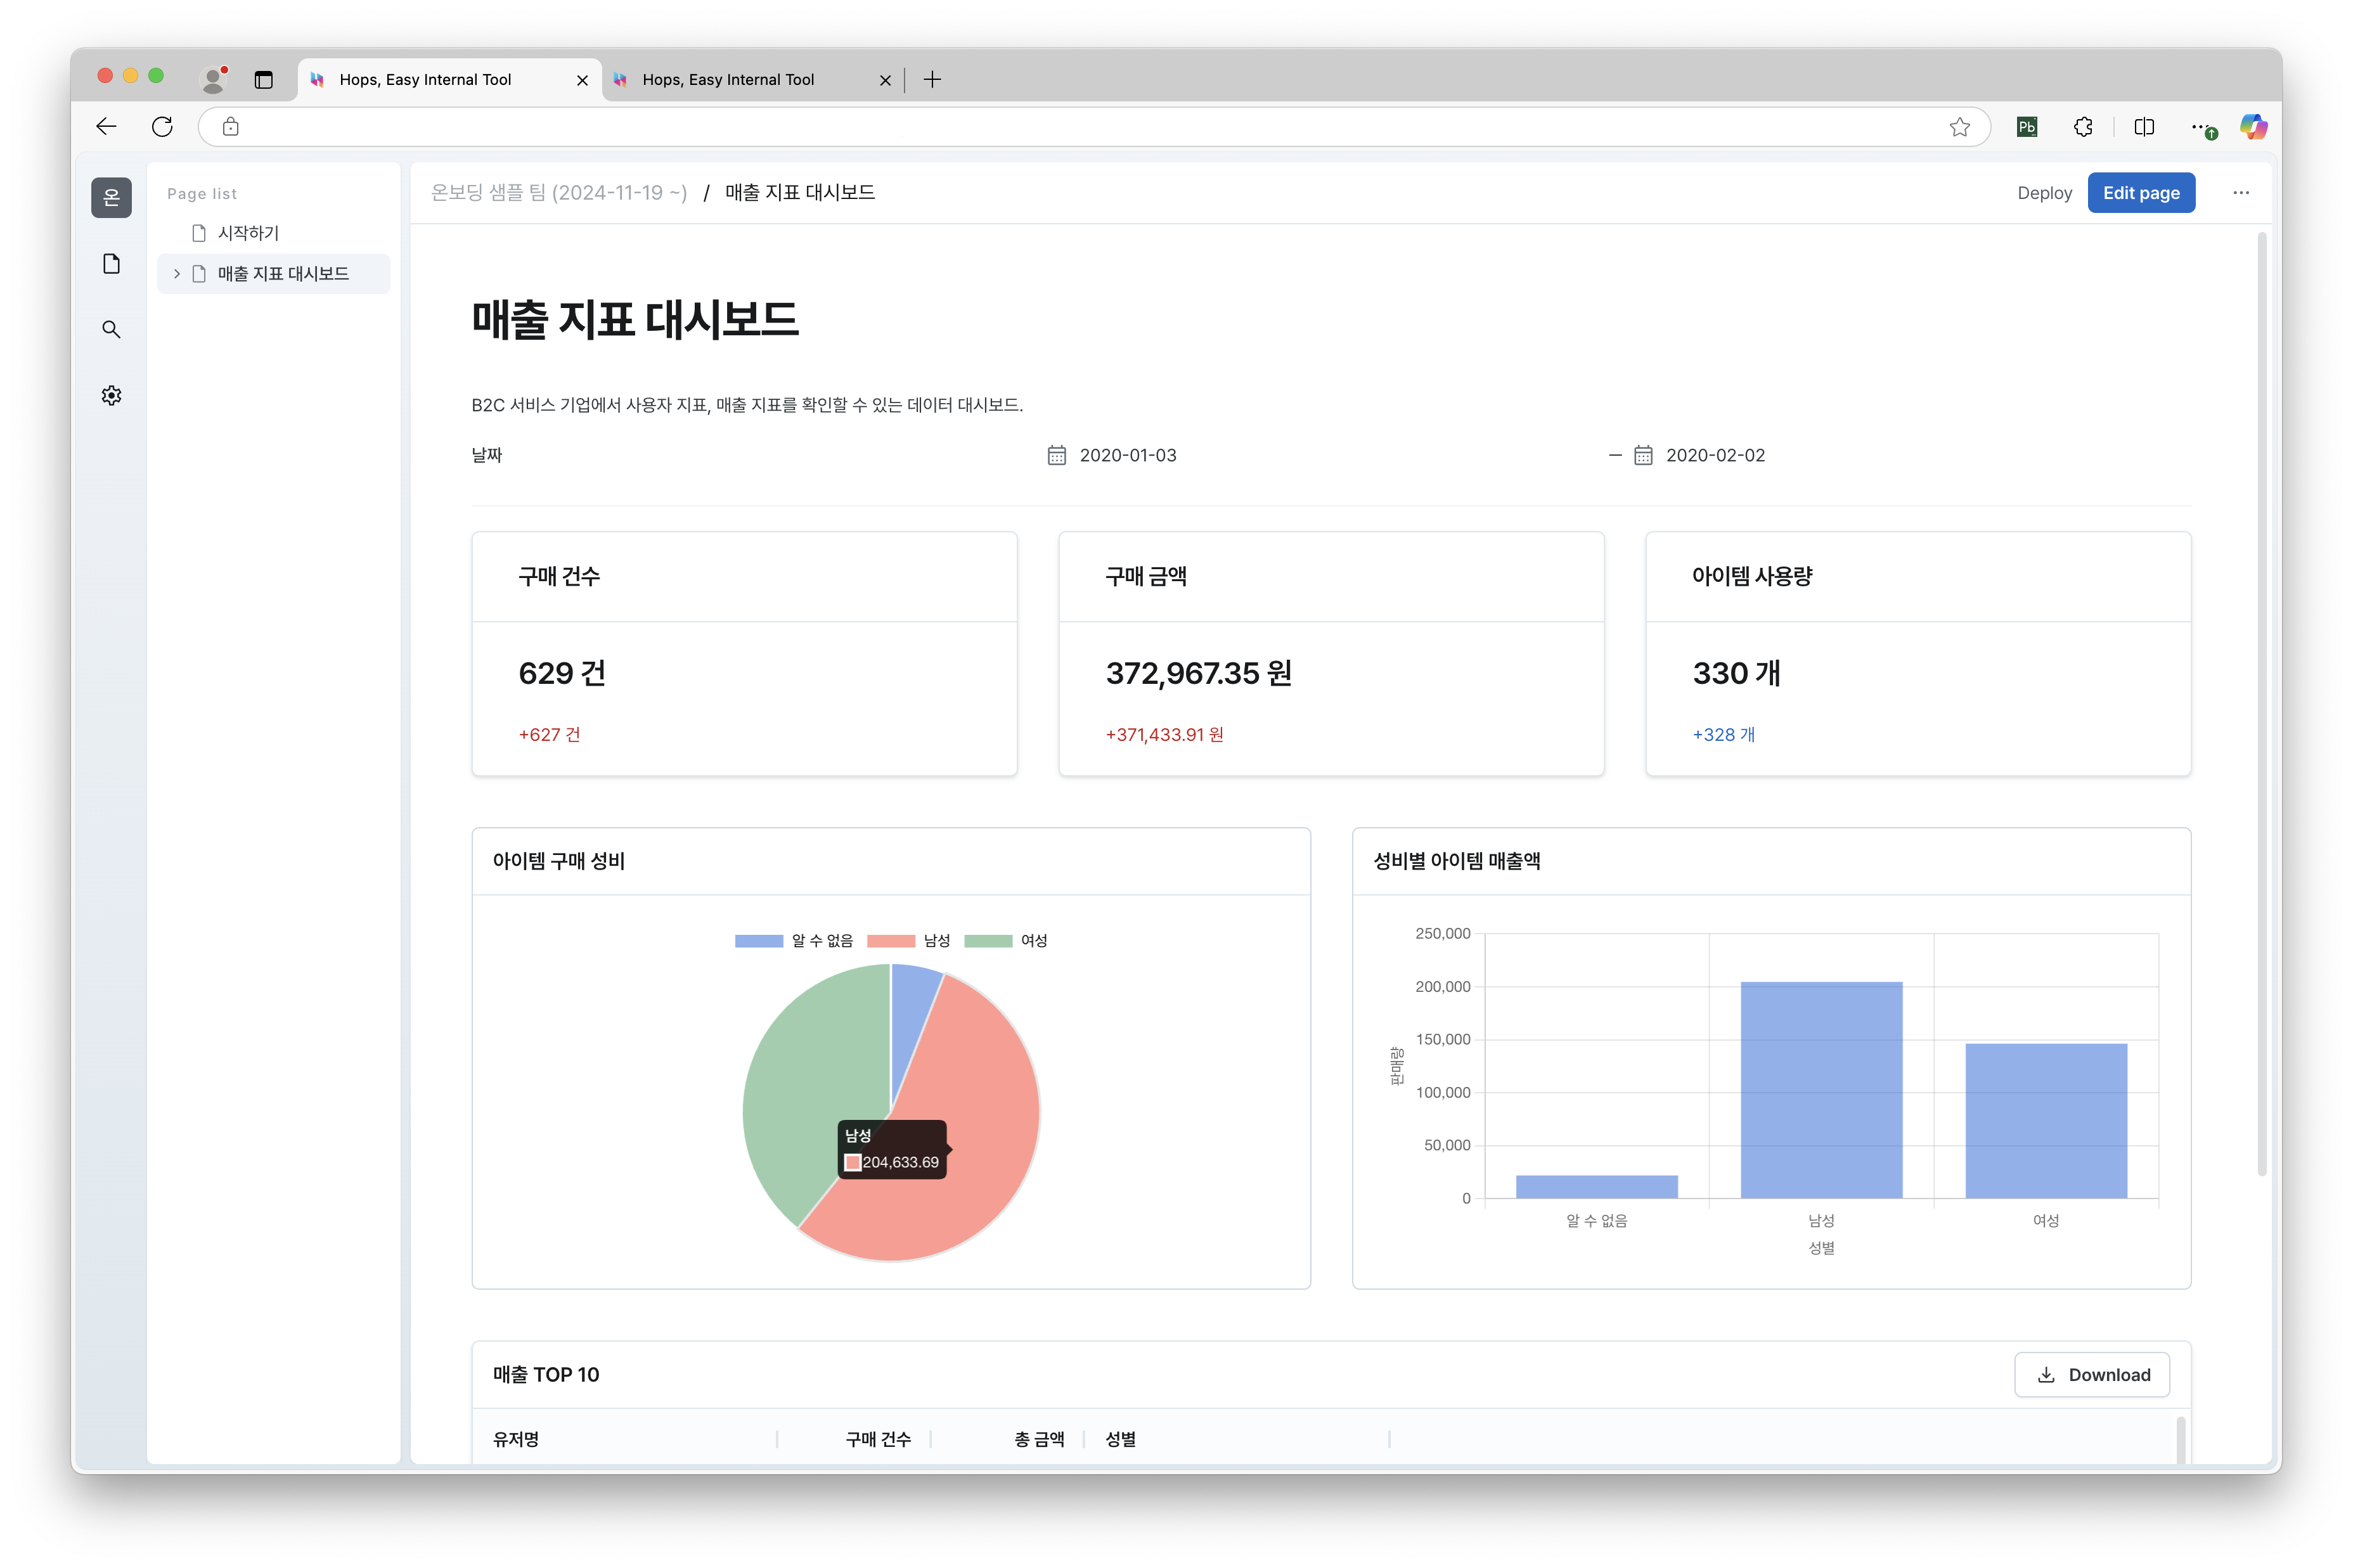Open the end date calendar icon
2353x1568 pixels.
(x=1643, y=455)
